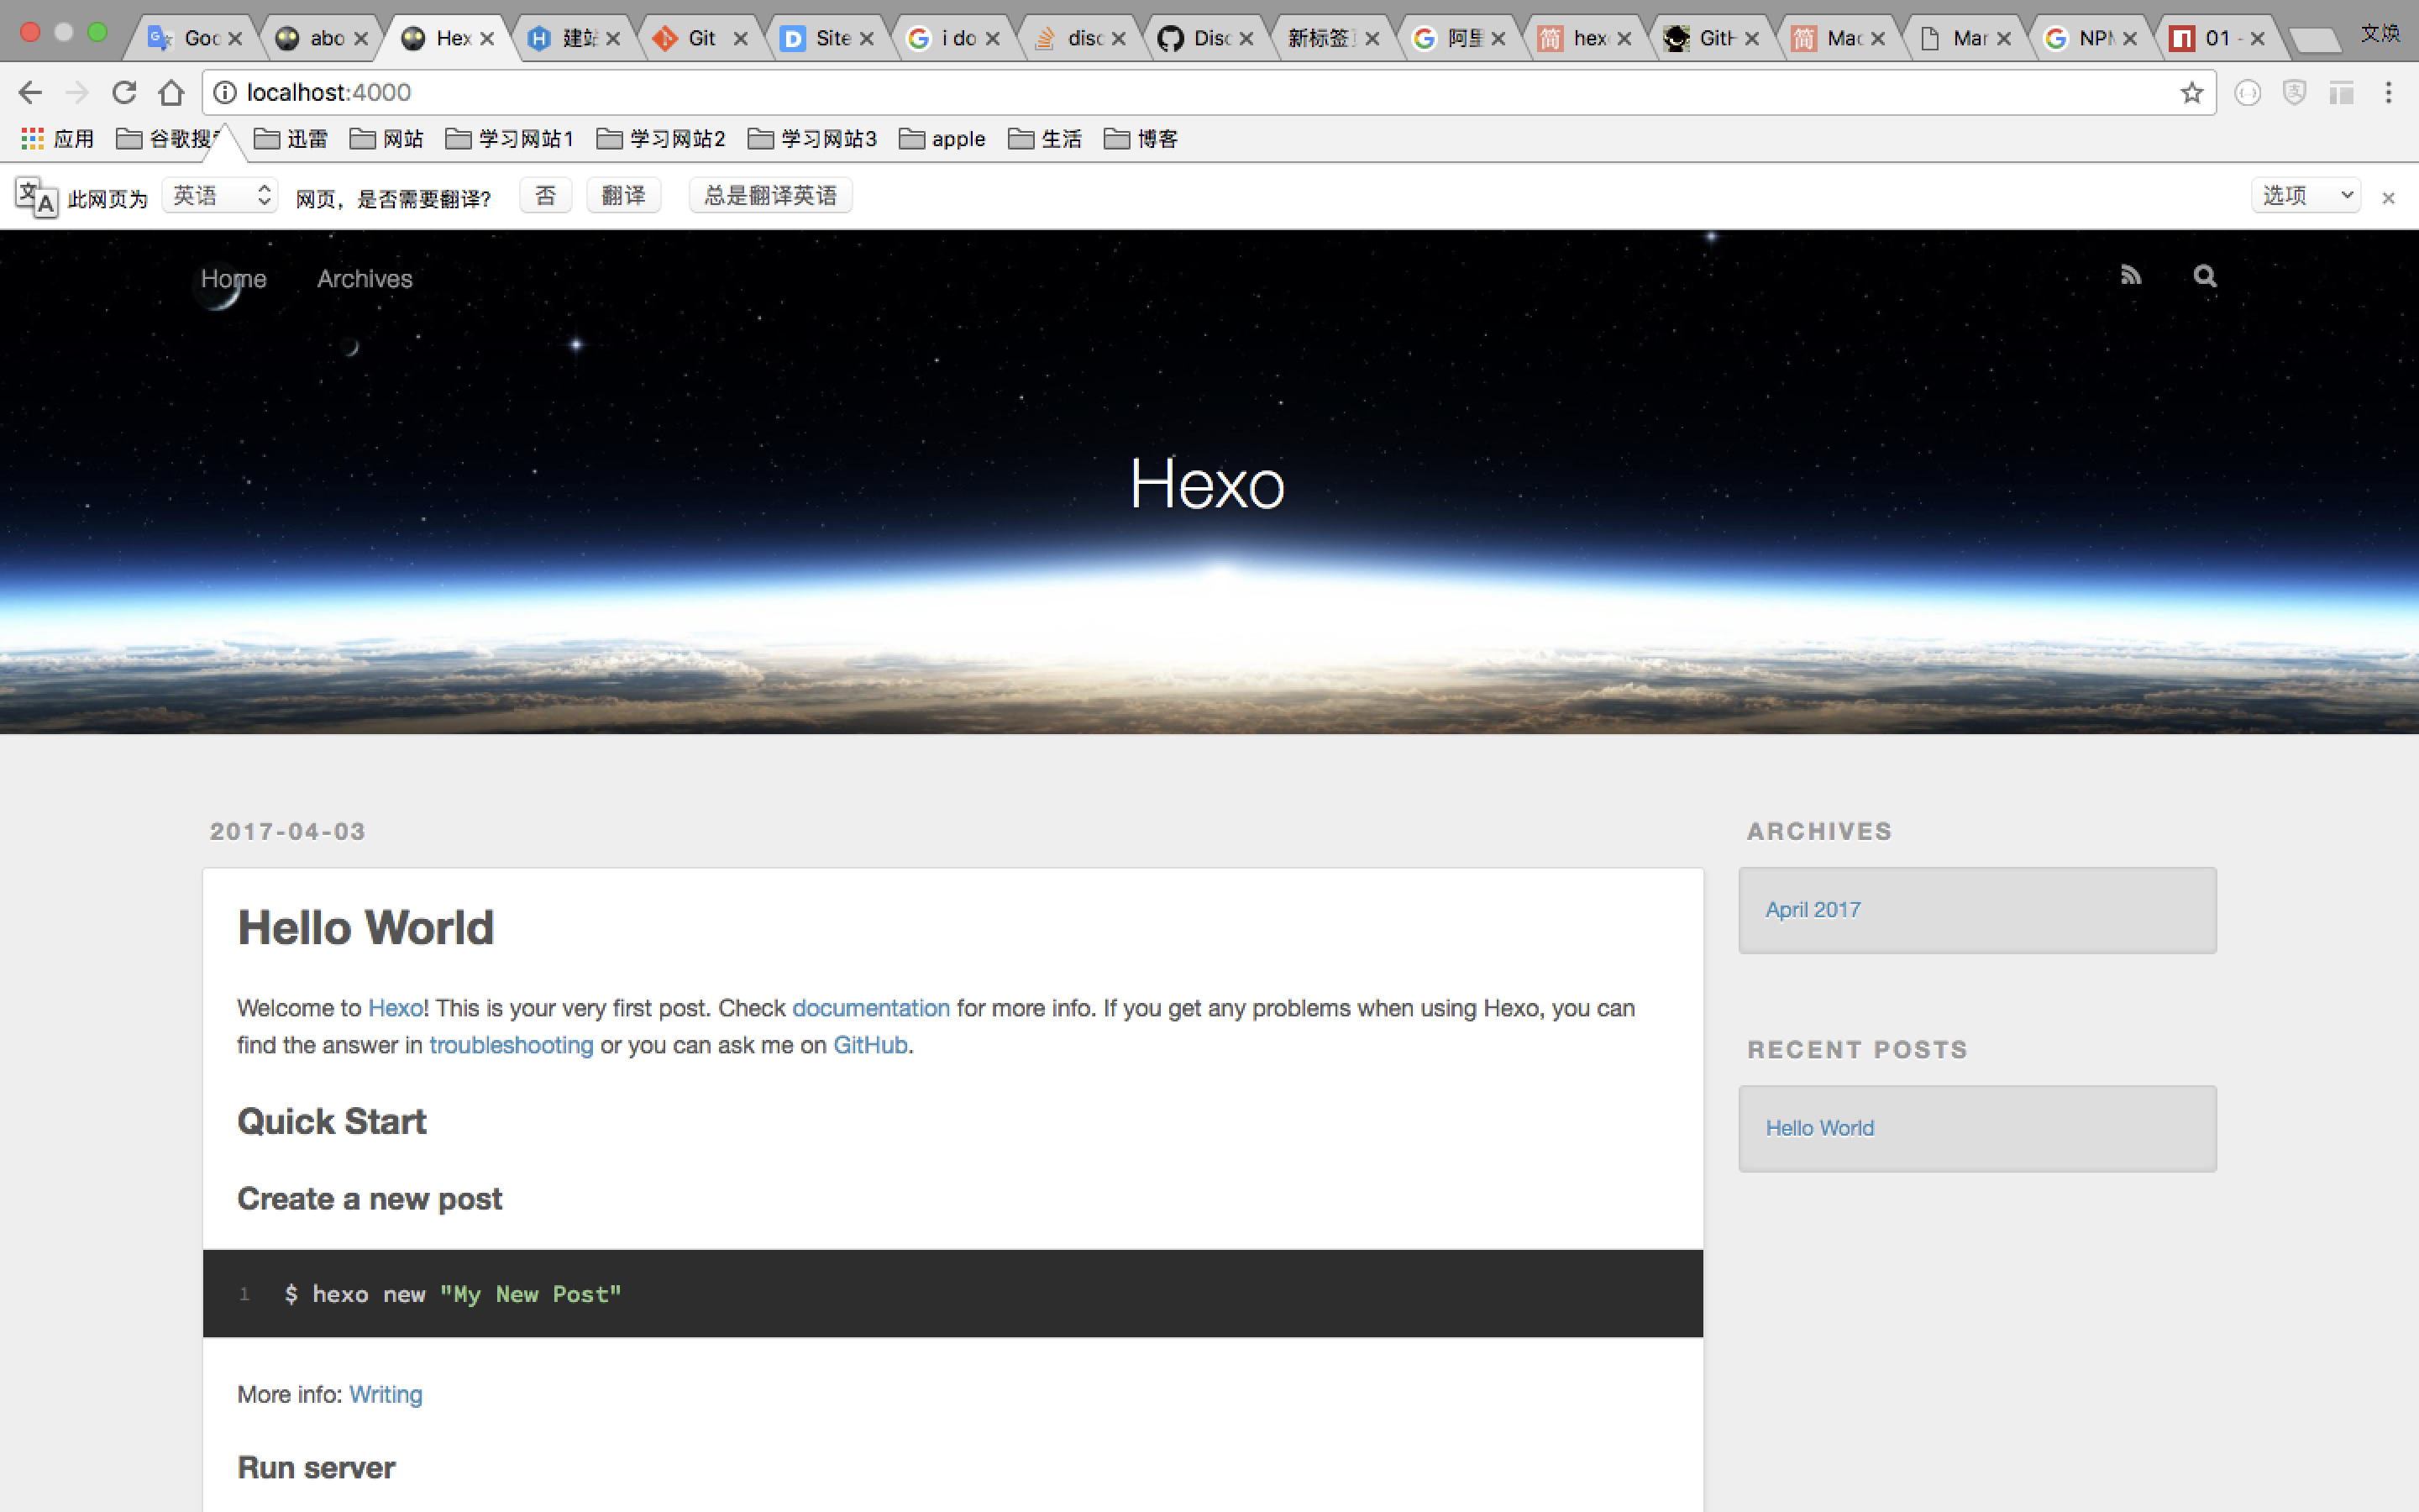This screenshot has height=1512, width=2419.
Task: Open the 2017-04-03 post date link
Action: point(288,831)
